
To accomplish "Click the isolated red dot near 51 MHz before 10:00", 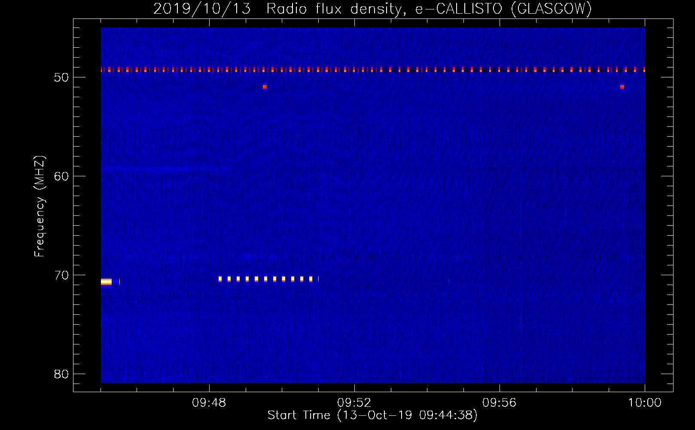I will pos(622,87).
